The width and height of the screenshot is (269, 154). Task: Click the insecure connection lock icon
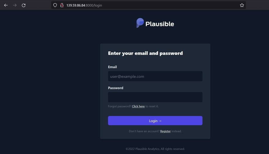[x=61, y=5]
